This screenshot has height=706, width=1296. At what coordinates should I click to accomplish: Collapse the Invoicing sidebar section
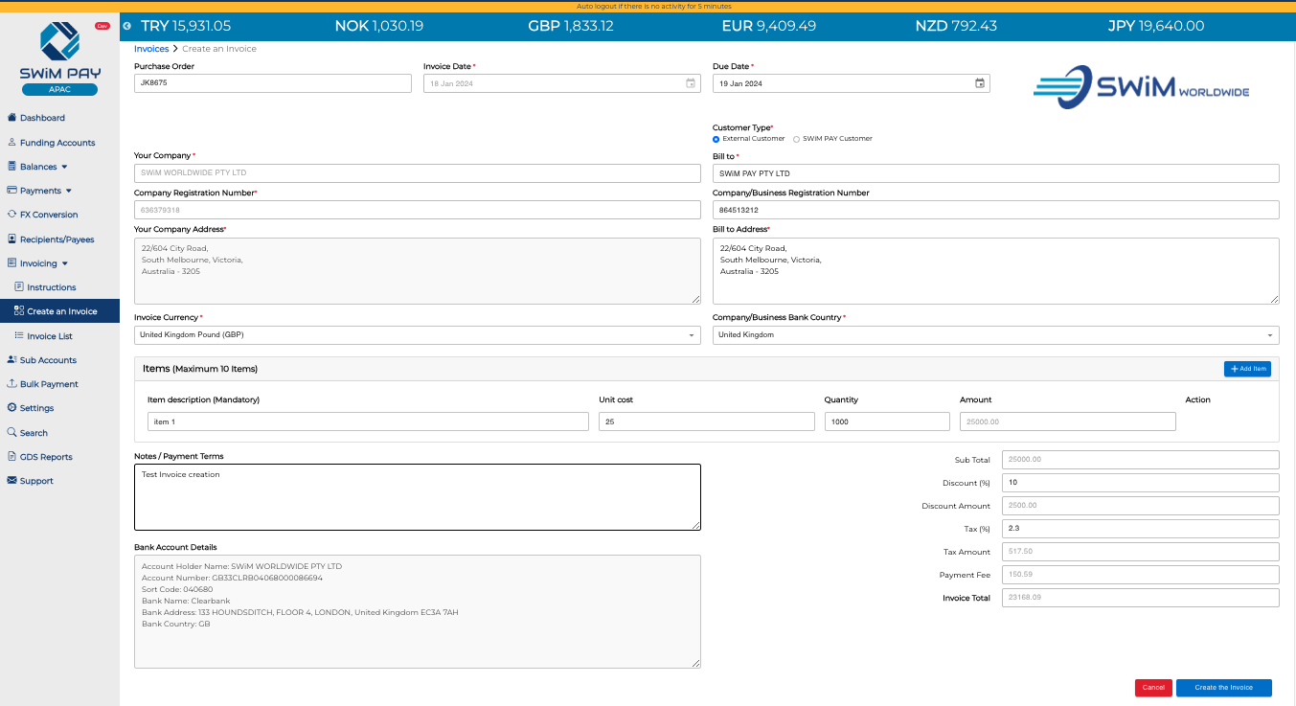(67, 262)
